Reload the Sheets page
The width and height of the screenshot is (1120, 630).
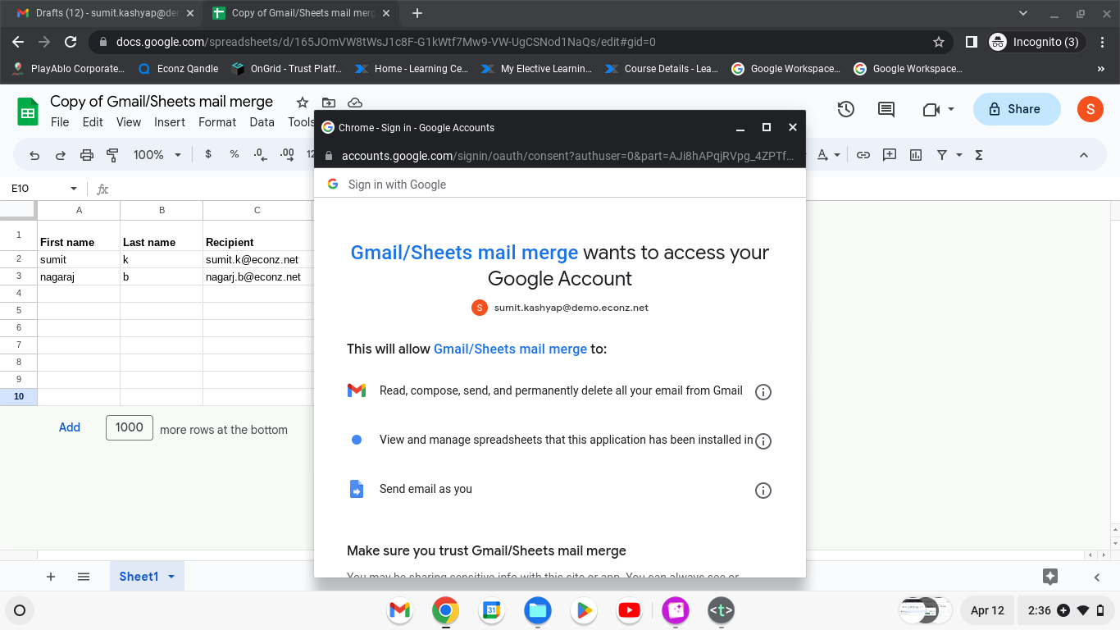coord(71,42)
